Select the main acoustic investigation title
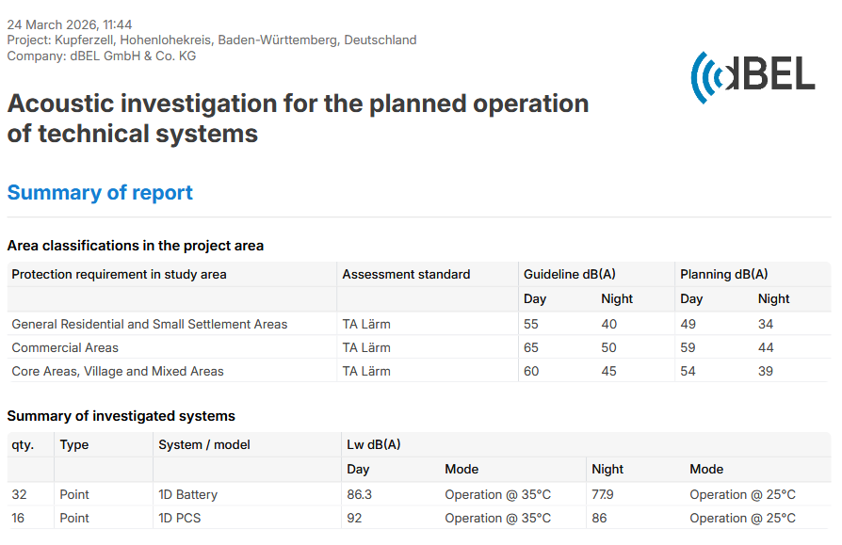 298,118
